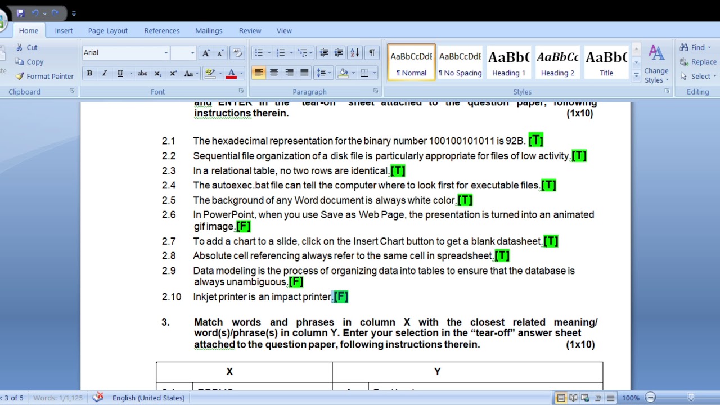Open the font name dropdown showing Arial
This screenshot has height=405, width=720.
(166, 53)
